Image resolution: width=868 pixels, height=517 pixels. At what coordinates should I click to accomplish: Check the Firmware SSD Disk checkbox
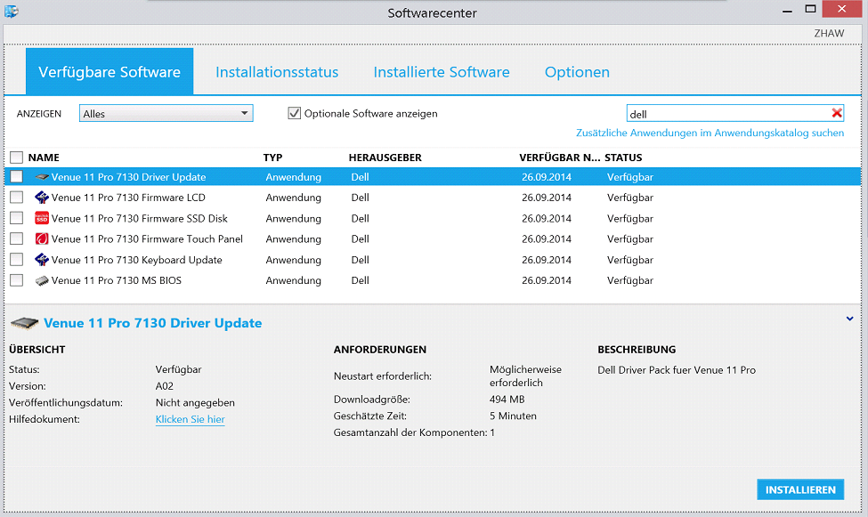tap(17, 218)
